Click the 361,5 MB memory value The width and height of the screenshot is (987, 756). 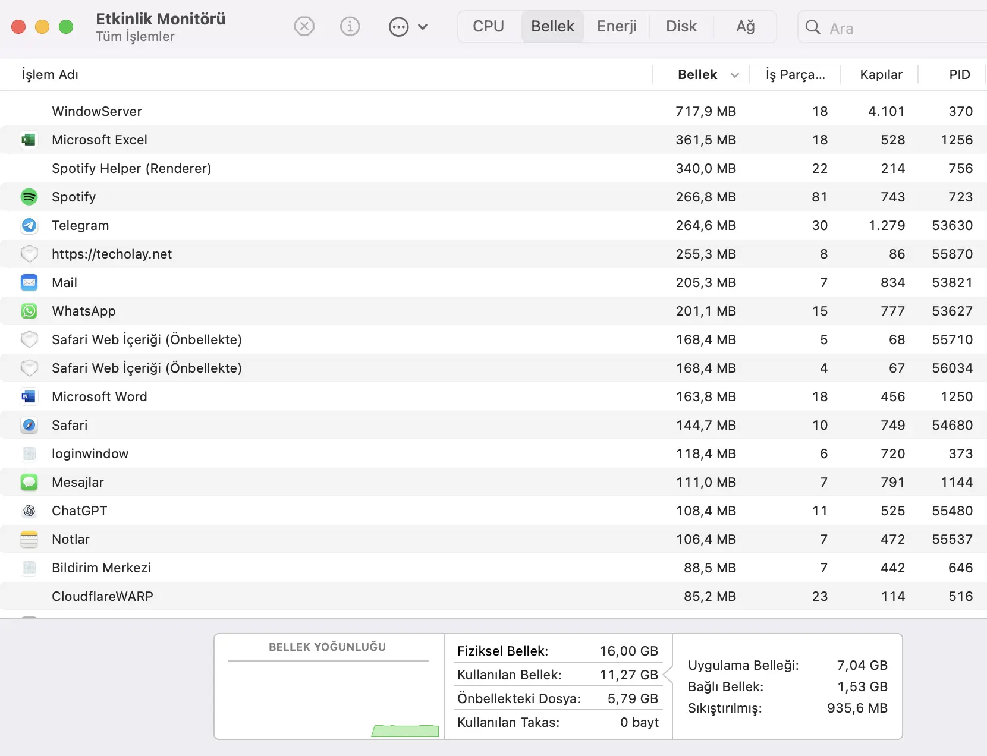point(706,140)
